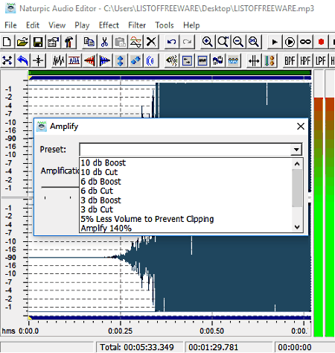Click the preset list scroll-up arrow

point(297,164)
